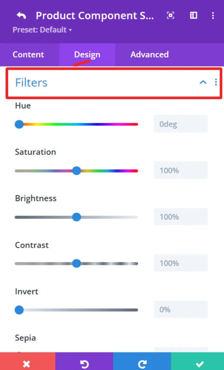Click the Saturation slider handle

point(76,170)
